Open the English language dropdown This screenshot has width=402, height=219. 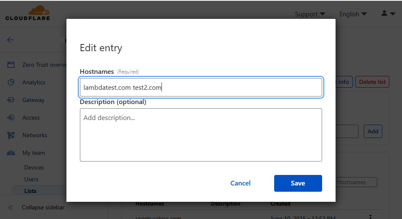click(353, 14)
